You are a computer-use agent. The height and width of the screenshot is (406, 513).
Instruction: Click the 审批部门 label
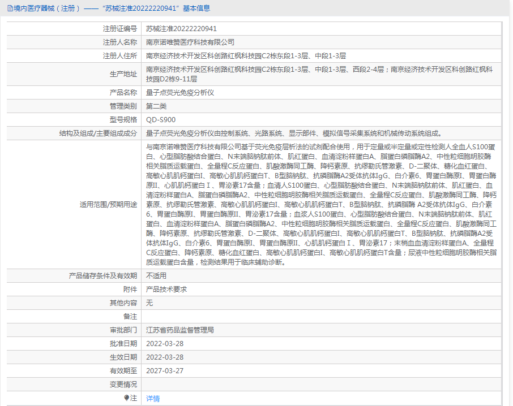(x=123, y=330)
